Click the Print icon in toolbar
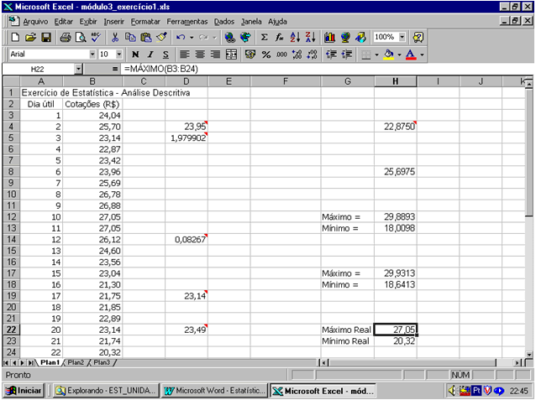536x400 pixels. (66, 38)
